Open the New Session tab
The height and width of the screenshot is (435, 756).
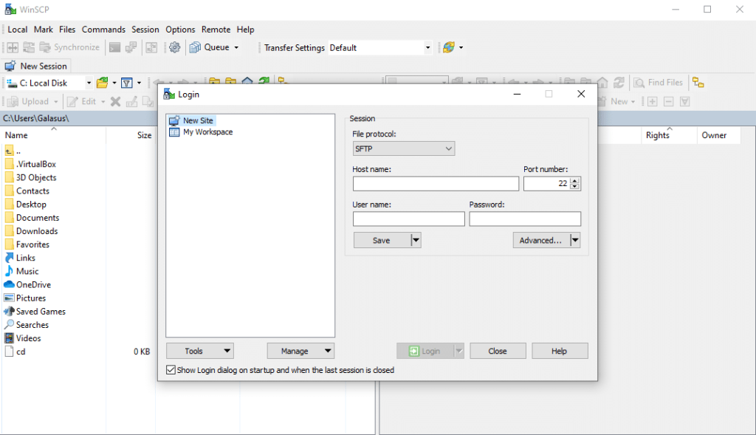[37, 66]
